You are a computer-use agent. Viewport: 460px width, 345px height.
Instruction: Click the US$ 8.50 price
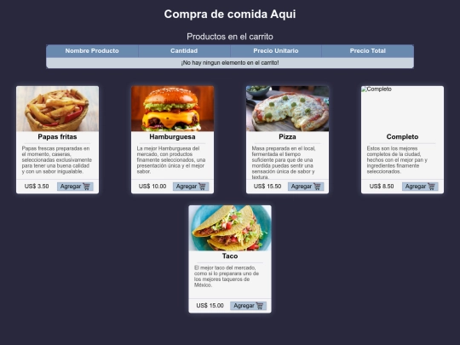(382, 187)
